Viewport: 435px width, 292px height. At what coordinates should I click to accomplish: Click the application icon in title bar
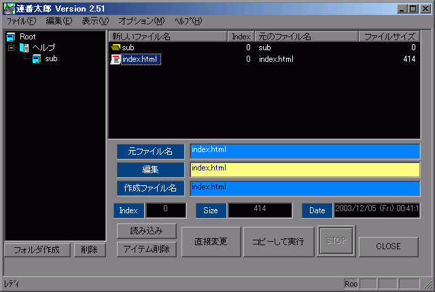(8, 8)
